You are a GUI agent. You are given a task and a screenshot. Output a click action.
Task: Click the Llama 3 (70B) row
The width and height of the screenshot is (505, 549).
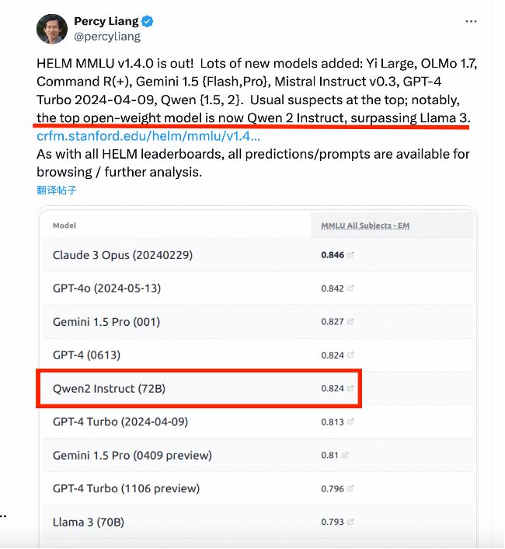pyautogui.click(x=88, y=522)
